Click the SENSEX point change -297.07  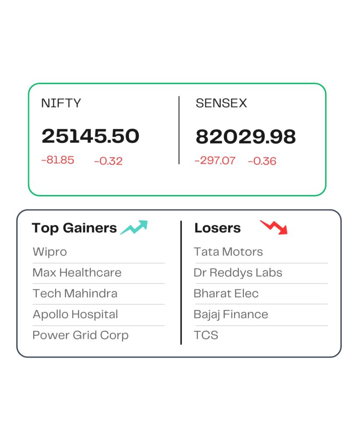pyautogui.click(x=215, y=161)
